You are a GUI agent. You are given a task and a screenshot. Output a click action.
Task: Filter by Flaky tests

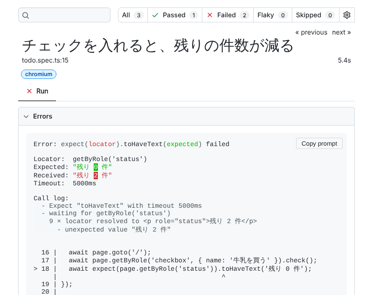pyautogui.click(x=273, y=15)
